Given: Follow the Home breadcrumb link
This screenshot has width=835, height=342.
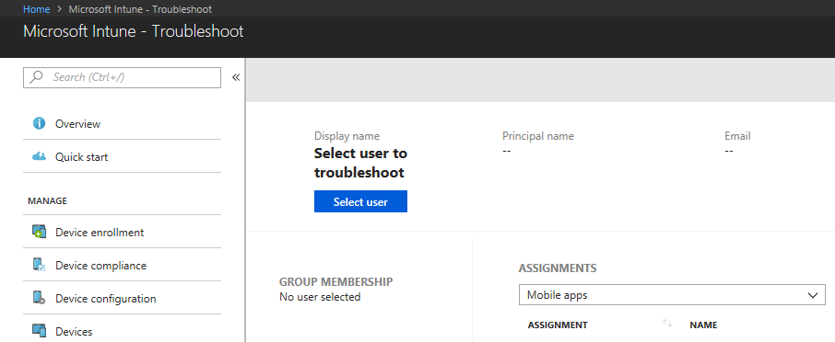Looking at the screenshot, I should [x=37, y=9].
